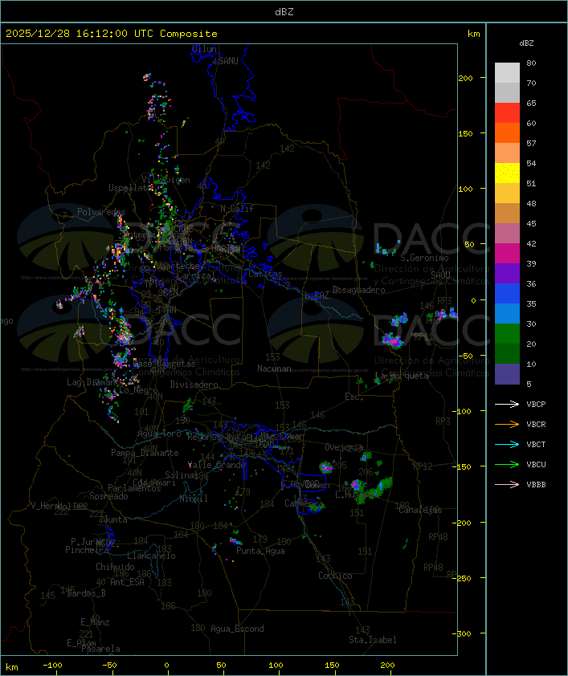Pick the purple 36-39 dBZ legend swatch
The image size is (568, 676).
[507, 273]
